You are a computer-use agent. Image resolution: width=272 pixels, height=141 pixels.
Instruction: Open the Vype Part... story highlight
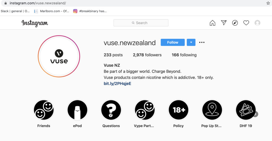coord(145,110)
